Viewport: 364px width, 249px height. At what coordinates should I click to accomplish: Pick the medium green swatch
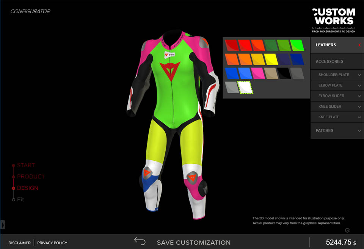284,45
